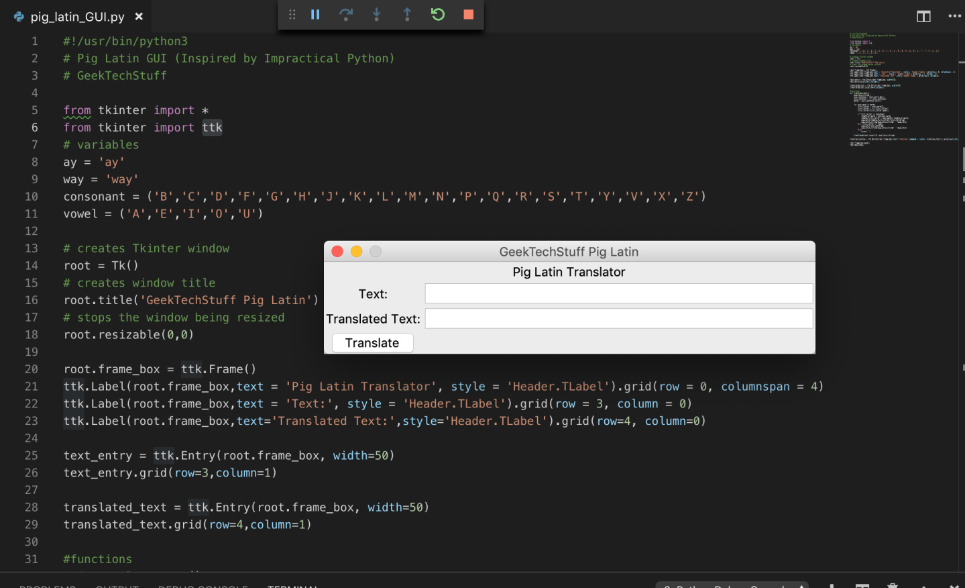The image size is (965, 588).
Task: Click line number 20 in the gutter
Action: pyautogui.click(x=32, y=369)
